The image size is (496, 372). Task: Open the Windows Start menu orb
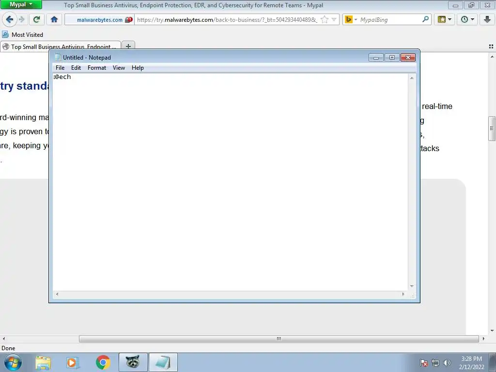(13, 362)
